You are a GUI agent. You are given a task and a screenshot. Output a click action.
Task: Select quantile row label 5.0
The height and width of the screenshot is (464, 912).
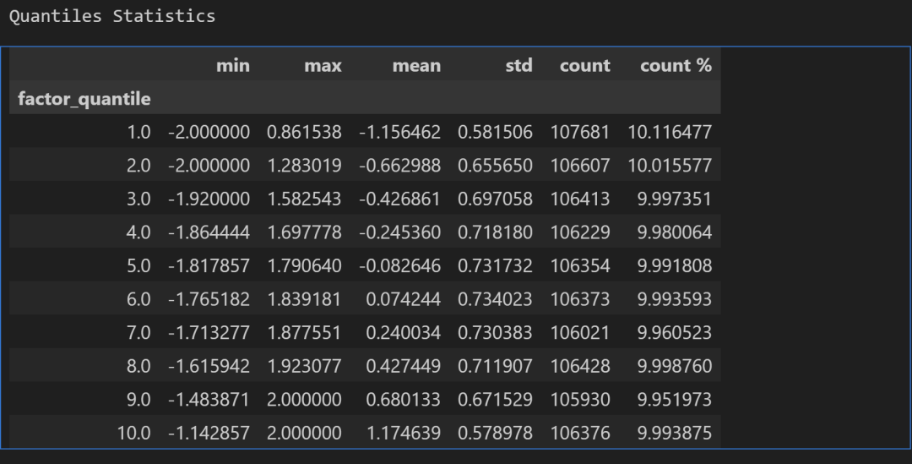[x=138, y=266]
